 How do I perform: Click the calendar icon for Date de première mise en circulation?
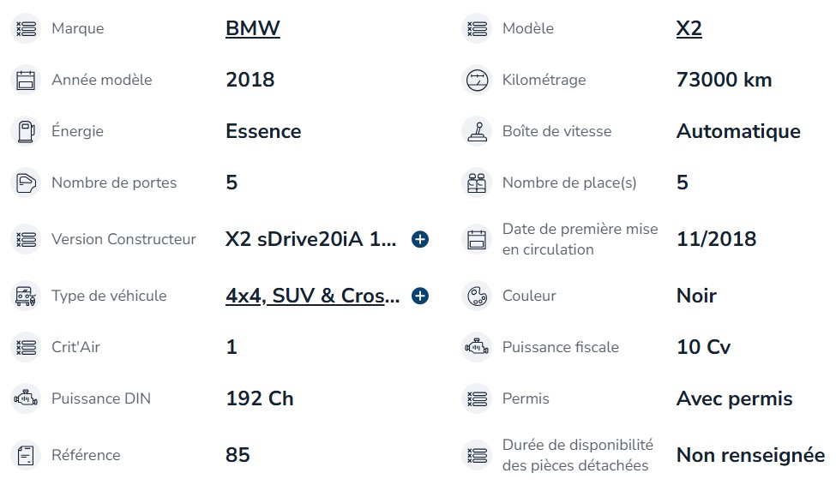[x=477, y=239]
